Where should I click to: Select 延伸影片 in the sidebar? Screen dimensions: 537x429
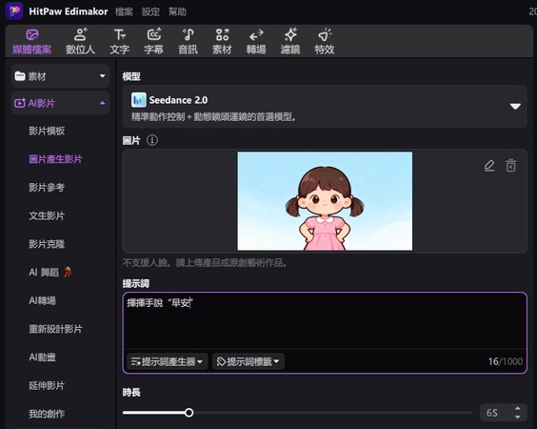coord(47,385)
